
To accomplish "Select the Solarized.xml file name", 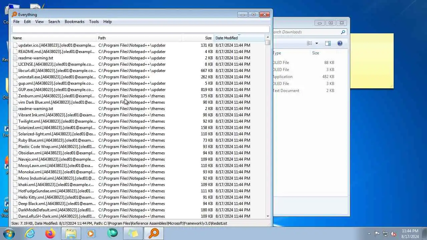I will tap(57, 128).
